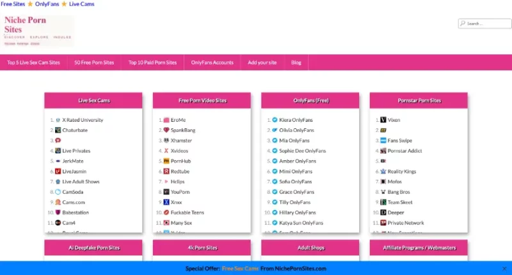This screenshot has width=512, height=275.
Task: Open the Pornstar Porn Sites category header
Action: click(x=419, y=101)
